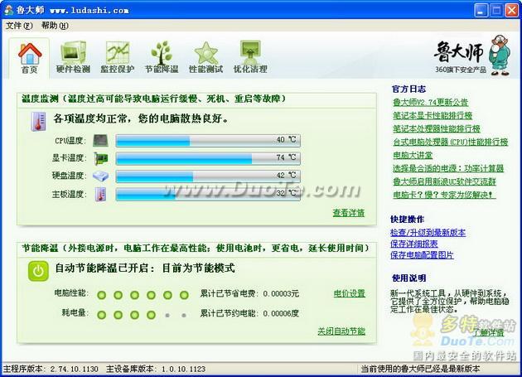Click the CPU chip icon beside CPU温度
The height and width of the screenshot is (377, 522).
[x=101, y=141]
